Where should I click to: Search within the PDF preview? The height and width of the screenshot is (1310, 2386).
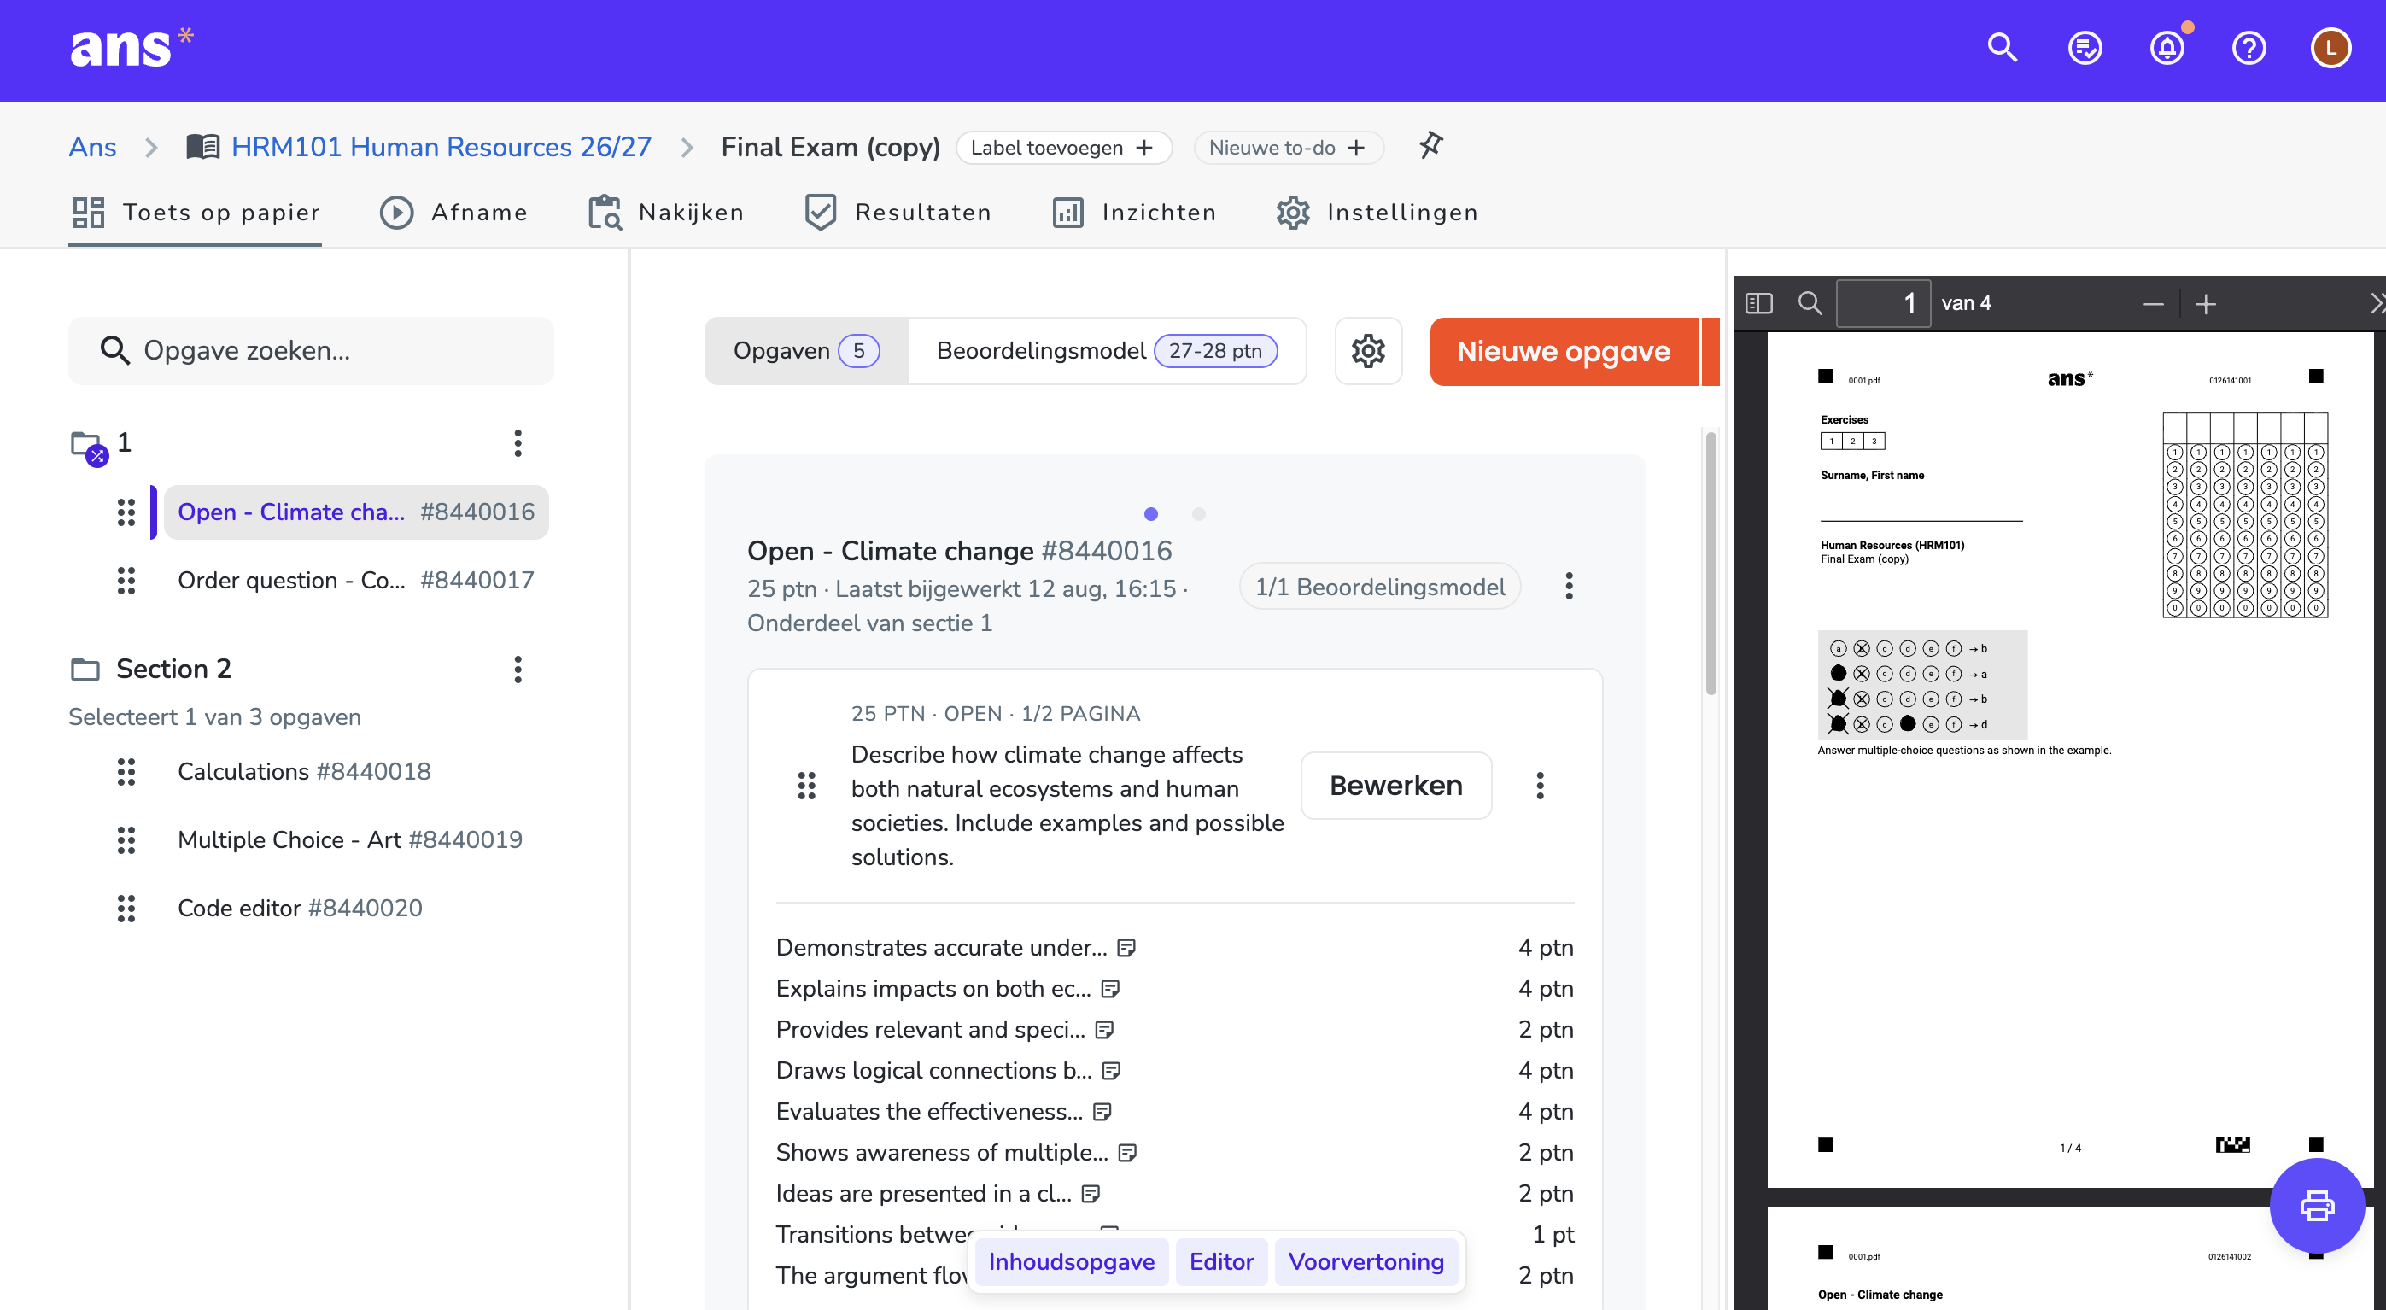pos(1809,303)
